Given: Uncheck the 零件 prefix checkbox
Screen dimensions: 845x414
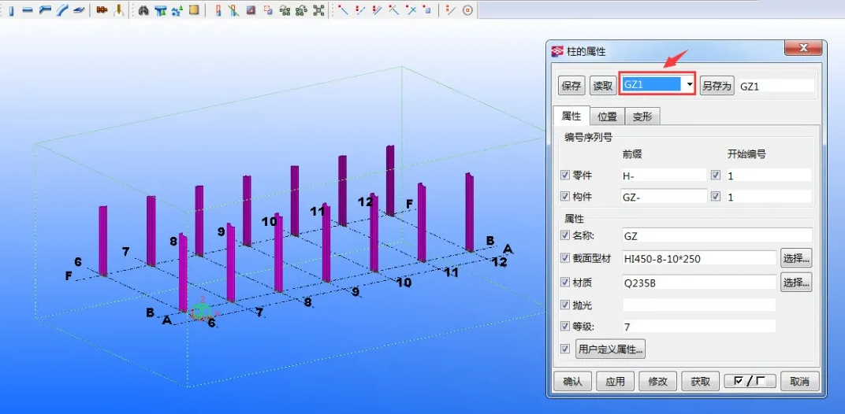Looking at the screenshot, I should coord(564,176).
